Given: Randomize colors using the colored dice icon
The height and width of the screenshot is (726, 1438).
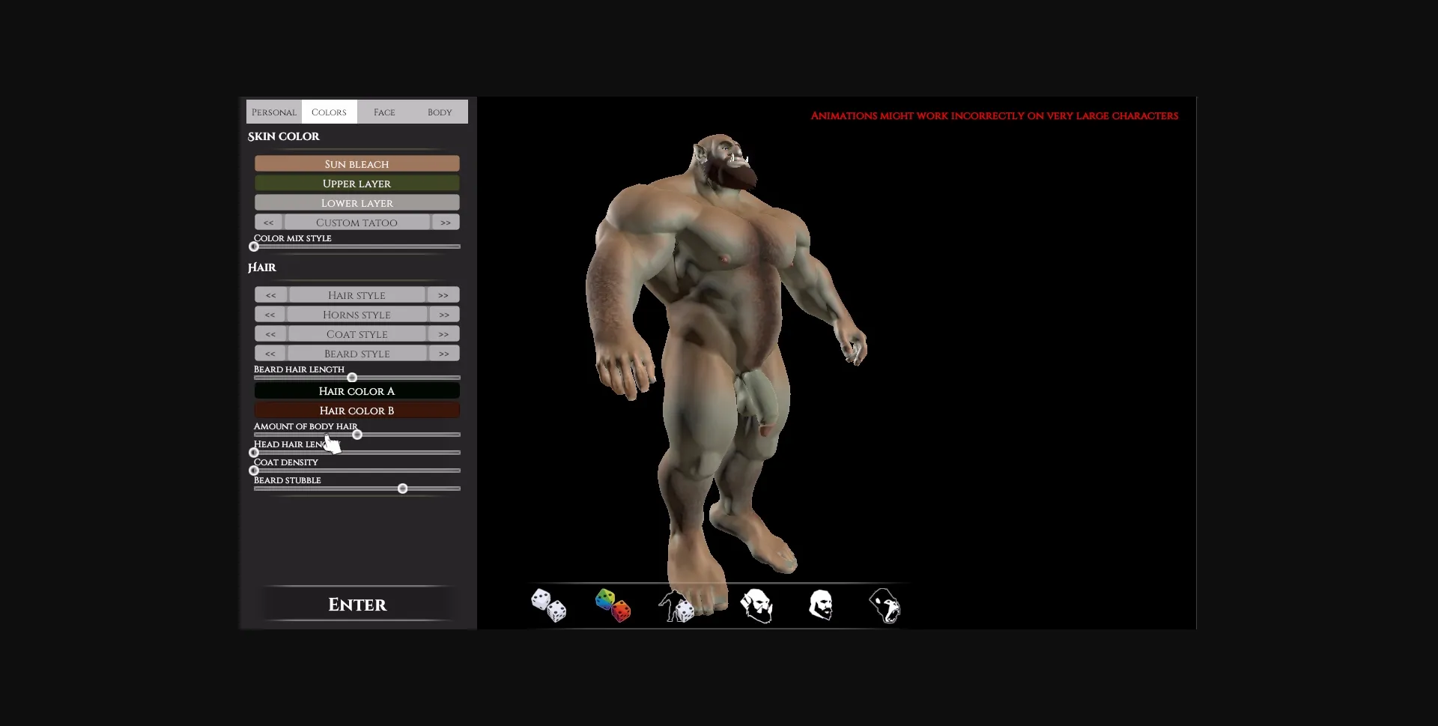Looking at the screenshot, I should 613,605.
